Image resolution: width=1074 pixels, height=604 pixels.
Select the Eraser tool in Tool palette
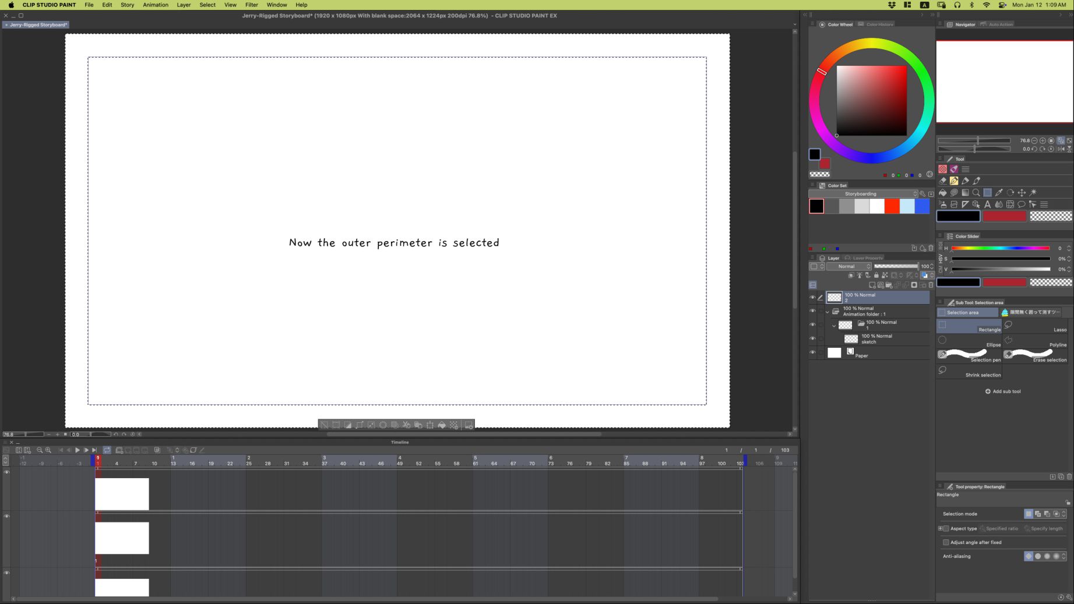tap(942, 181)
